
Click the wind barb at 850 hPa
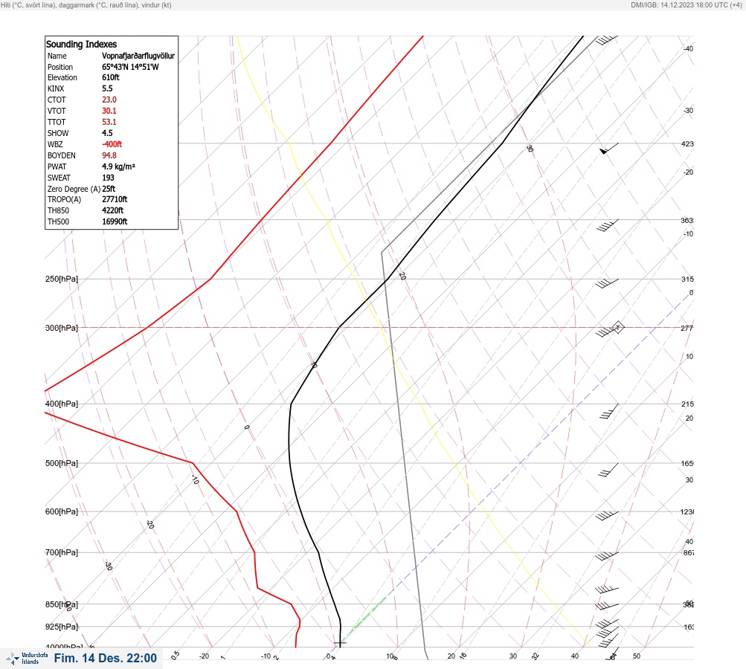click(607, 607)
